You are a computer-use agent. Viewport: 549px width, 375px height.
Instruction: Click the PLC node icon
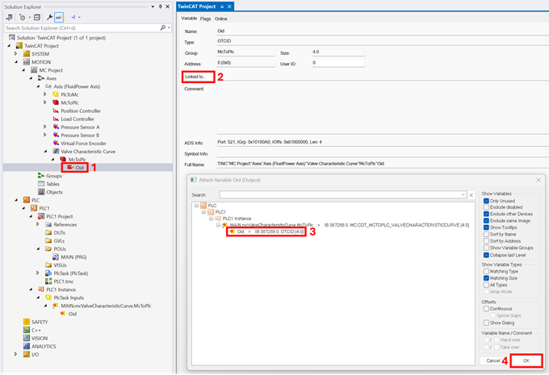(x=27, y=200)
